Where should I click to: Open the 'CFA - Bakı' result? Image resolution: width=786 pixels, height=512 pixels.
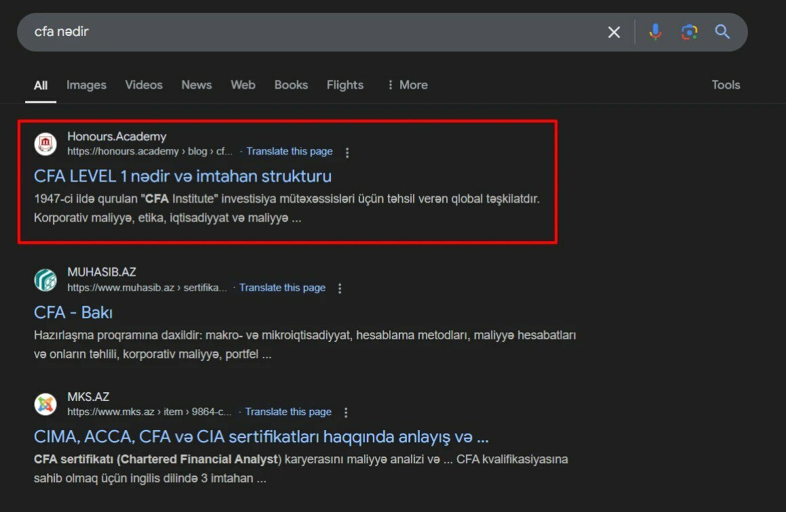pos(73,312)
